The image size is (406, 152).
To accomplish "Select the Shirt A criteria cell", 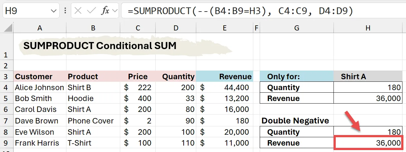I will coord(368,77).
